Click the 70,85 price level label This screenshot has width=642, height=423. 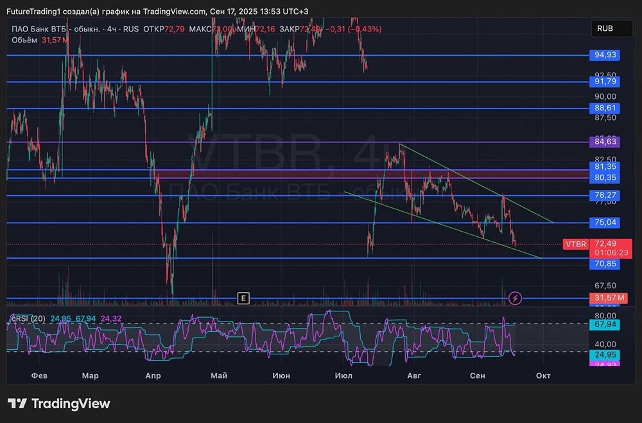605,264
